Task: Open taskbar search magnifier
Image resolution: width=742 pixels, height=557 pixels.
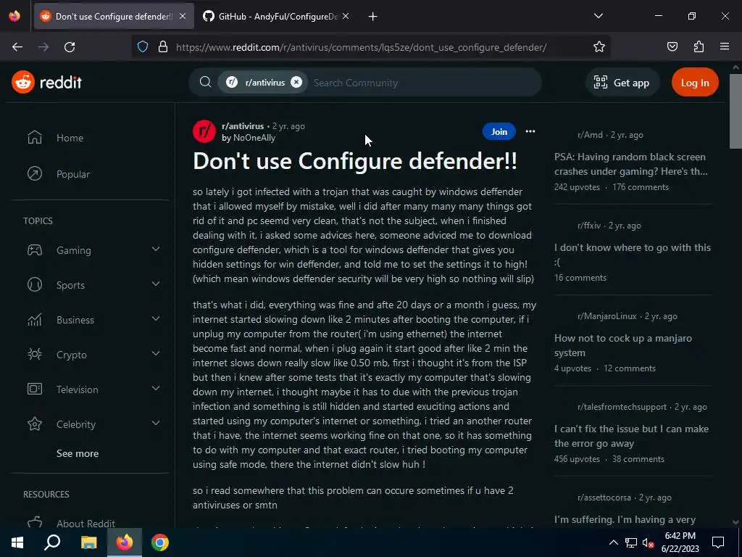Action: (x=52, y=542)
